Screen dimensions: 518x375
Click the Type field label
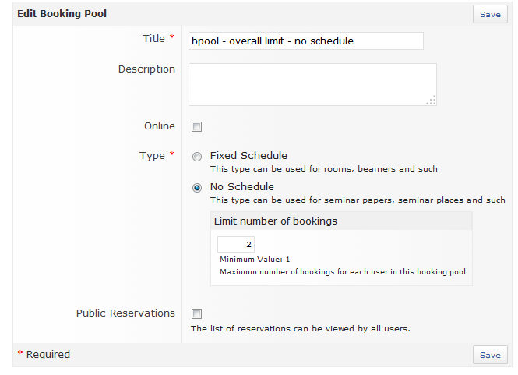coord(152,156)
